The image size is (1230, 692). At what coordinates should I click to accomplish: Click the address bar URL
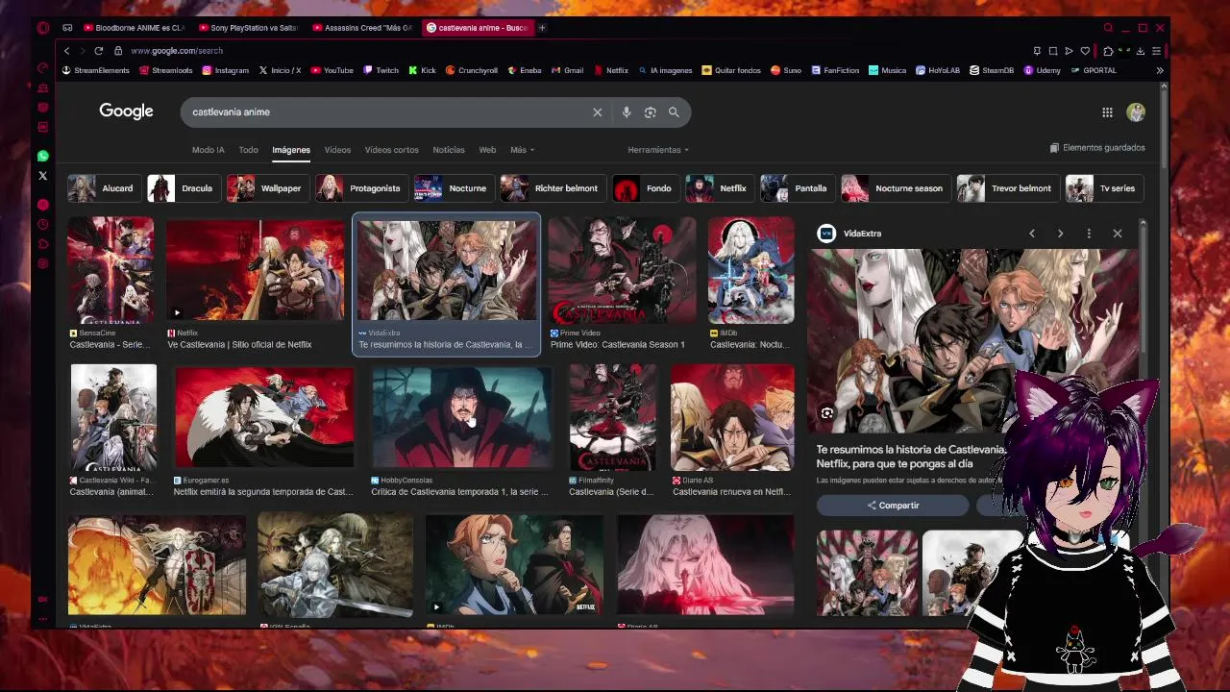[177, 51]
